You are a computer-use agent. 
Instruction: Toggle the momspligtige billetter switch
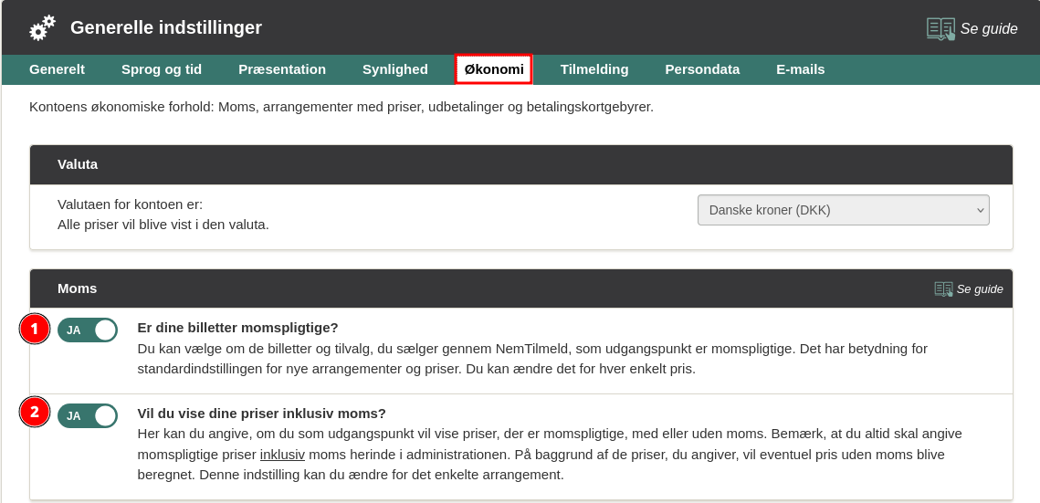pyautogui.click(x=88, y=330)
